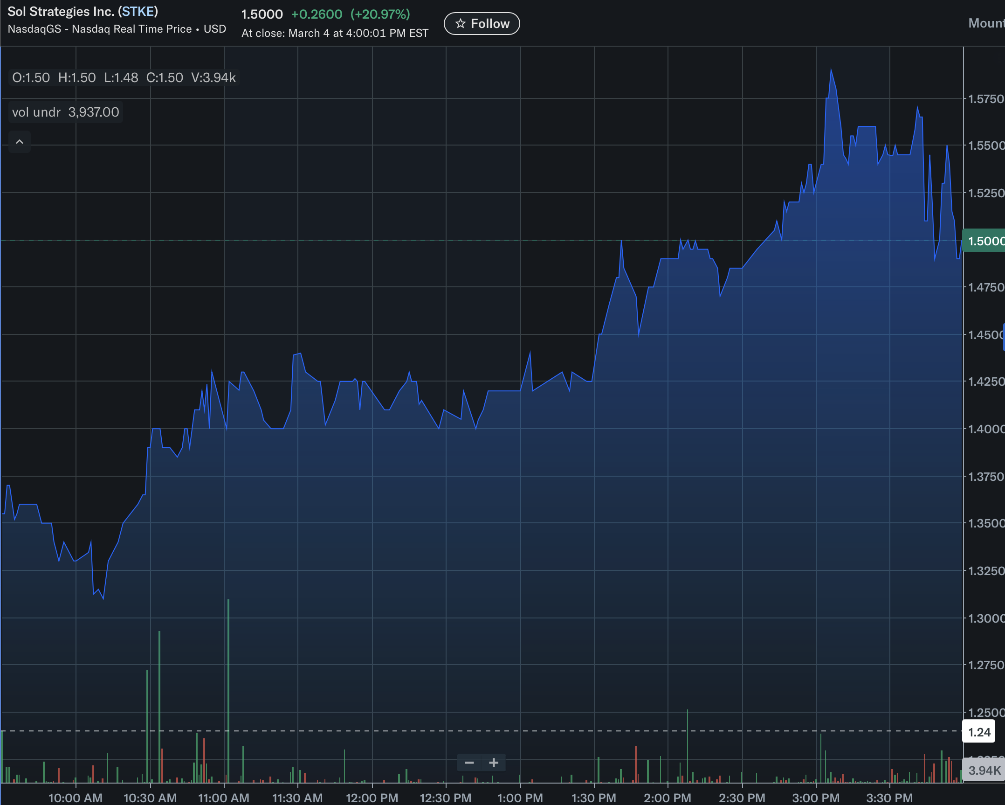Screen dimensions: 1005x805
Task: Click the day's highest price peak on chart
Action: (831, 69)
